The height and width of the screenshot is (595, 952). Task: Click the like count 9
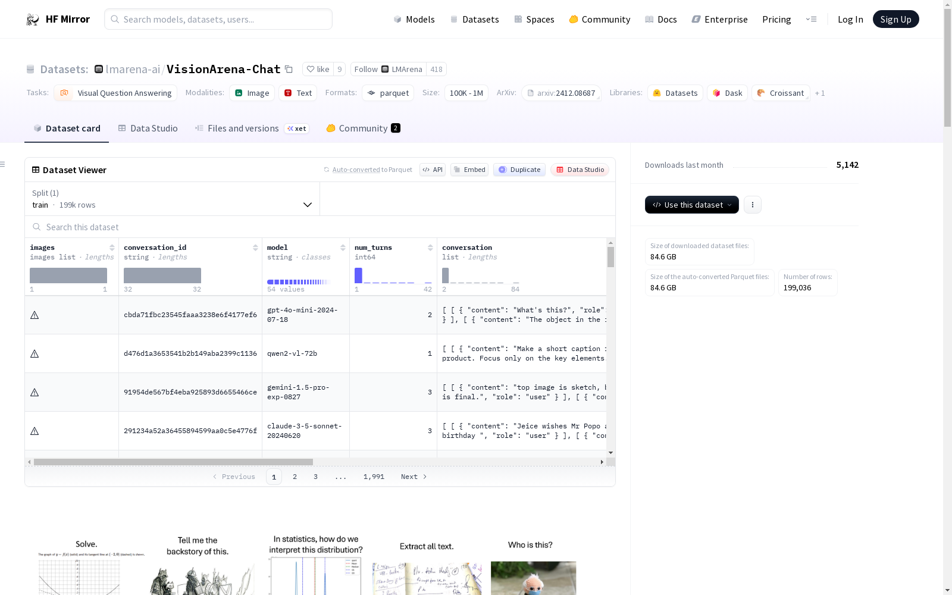click(340, 69)
